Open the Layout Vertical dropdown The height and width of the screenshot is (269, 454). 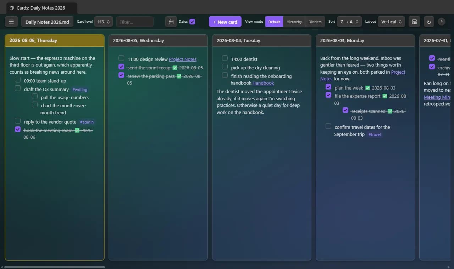click(391, 22)
